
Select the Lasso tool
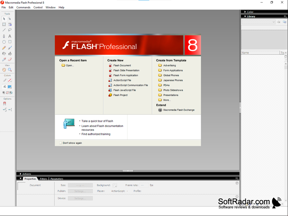[10, 30]
